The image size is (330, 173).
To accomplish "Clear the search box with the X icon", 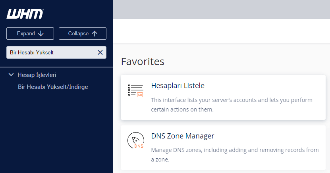I will 100,52.
